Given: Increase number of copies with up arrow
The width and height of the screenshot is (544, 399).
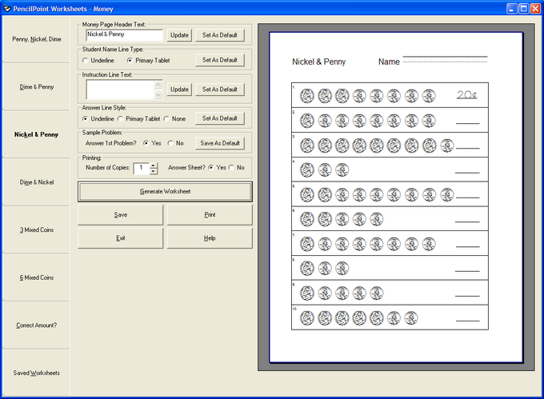Looking at the screenshot, I should point(154,165).
